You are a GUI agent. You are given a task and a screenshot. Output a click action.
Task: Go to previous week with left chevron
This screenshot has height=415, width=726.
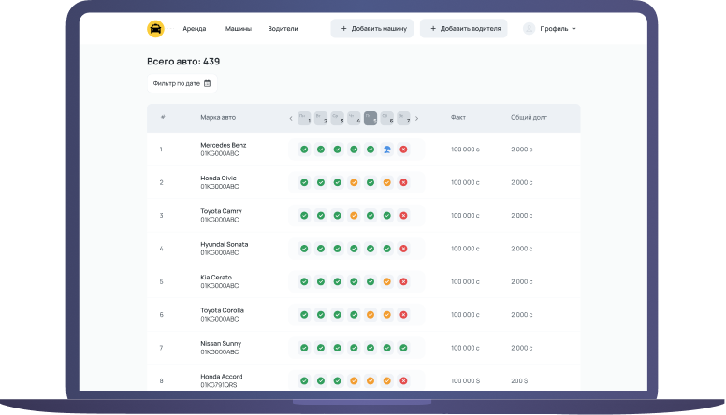[290, 119]
